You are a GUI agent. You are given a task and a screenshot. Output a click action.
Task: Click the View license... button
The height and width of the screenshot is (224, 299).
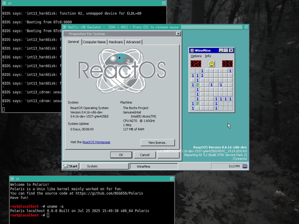[158, 143]
